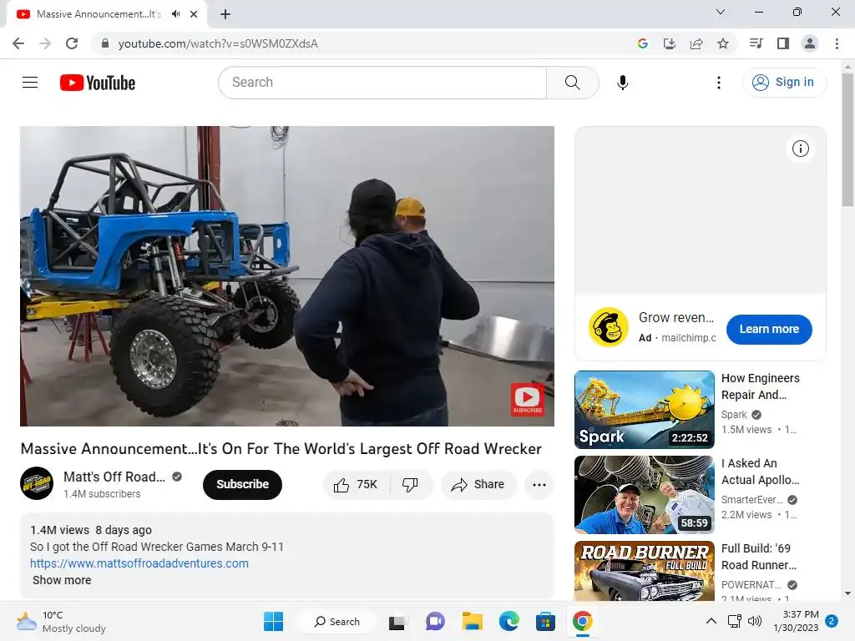Open Spark channel name
The image size is (855, 641).
coord(734,415)
